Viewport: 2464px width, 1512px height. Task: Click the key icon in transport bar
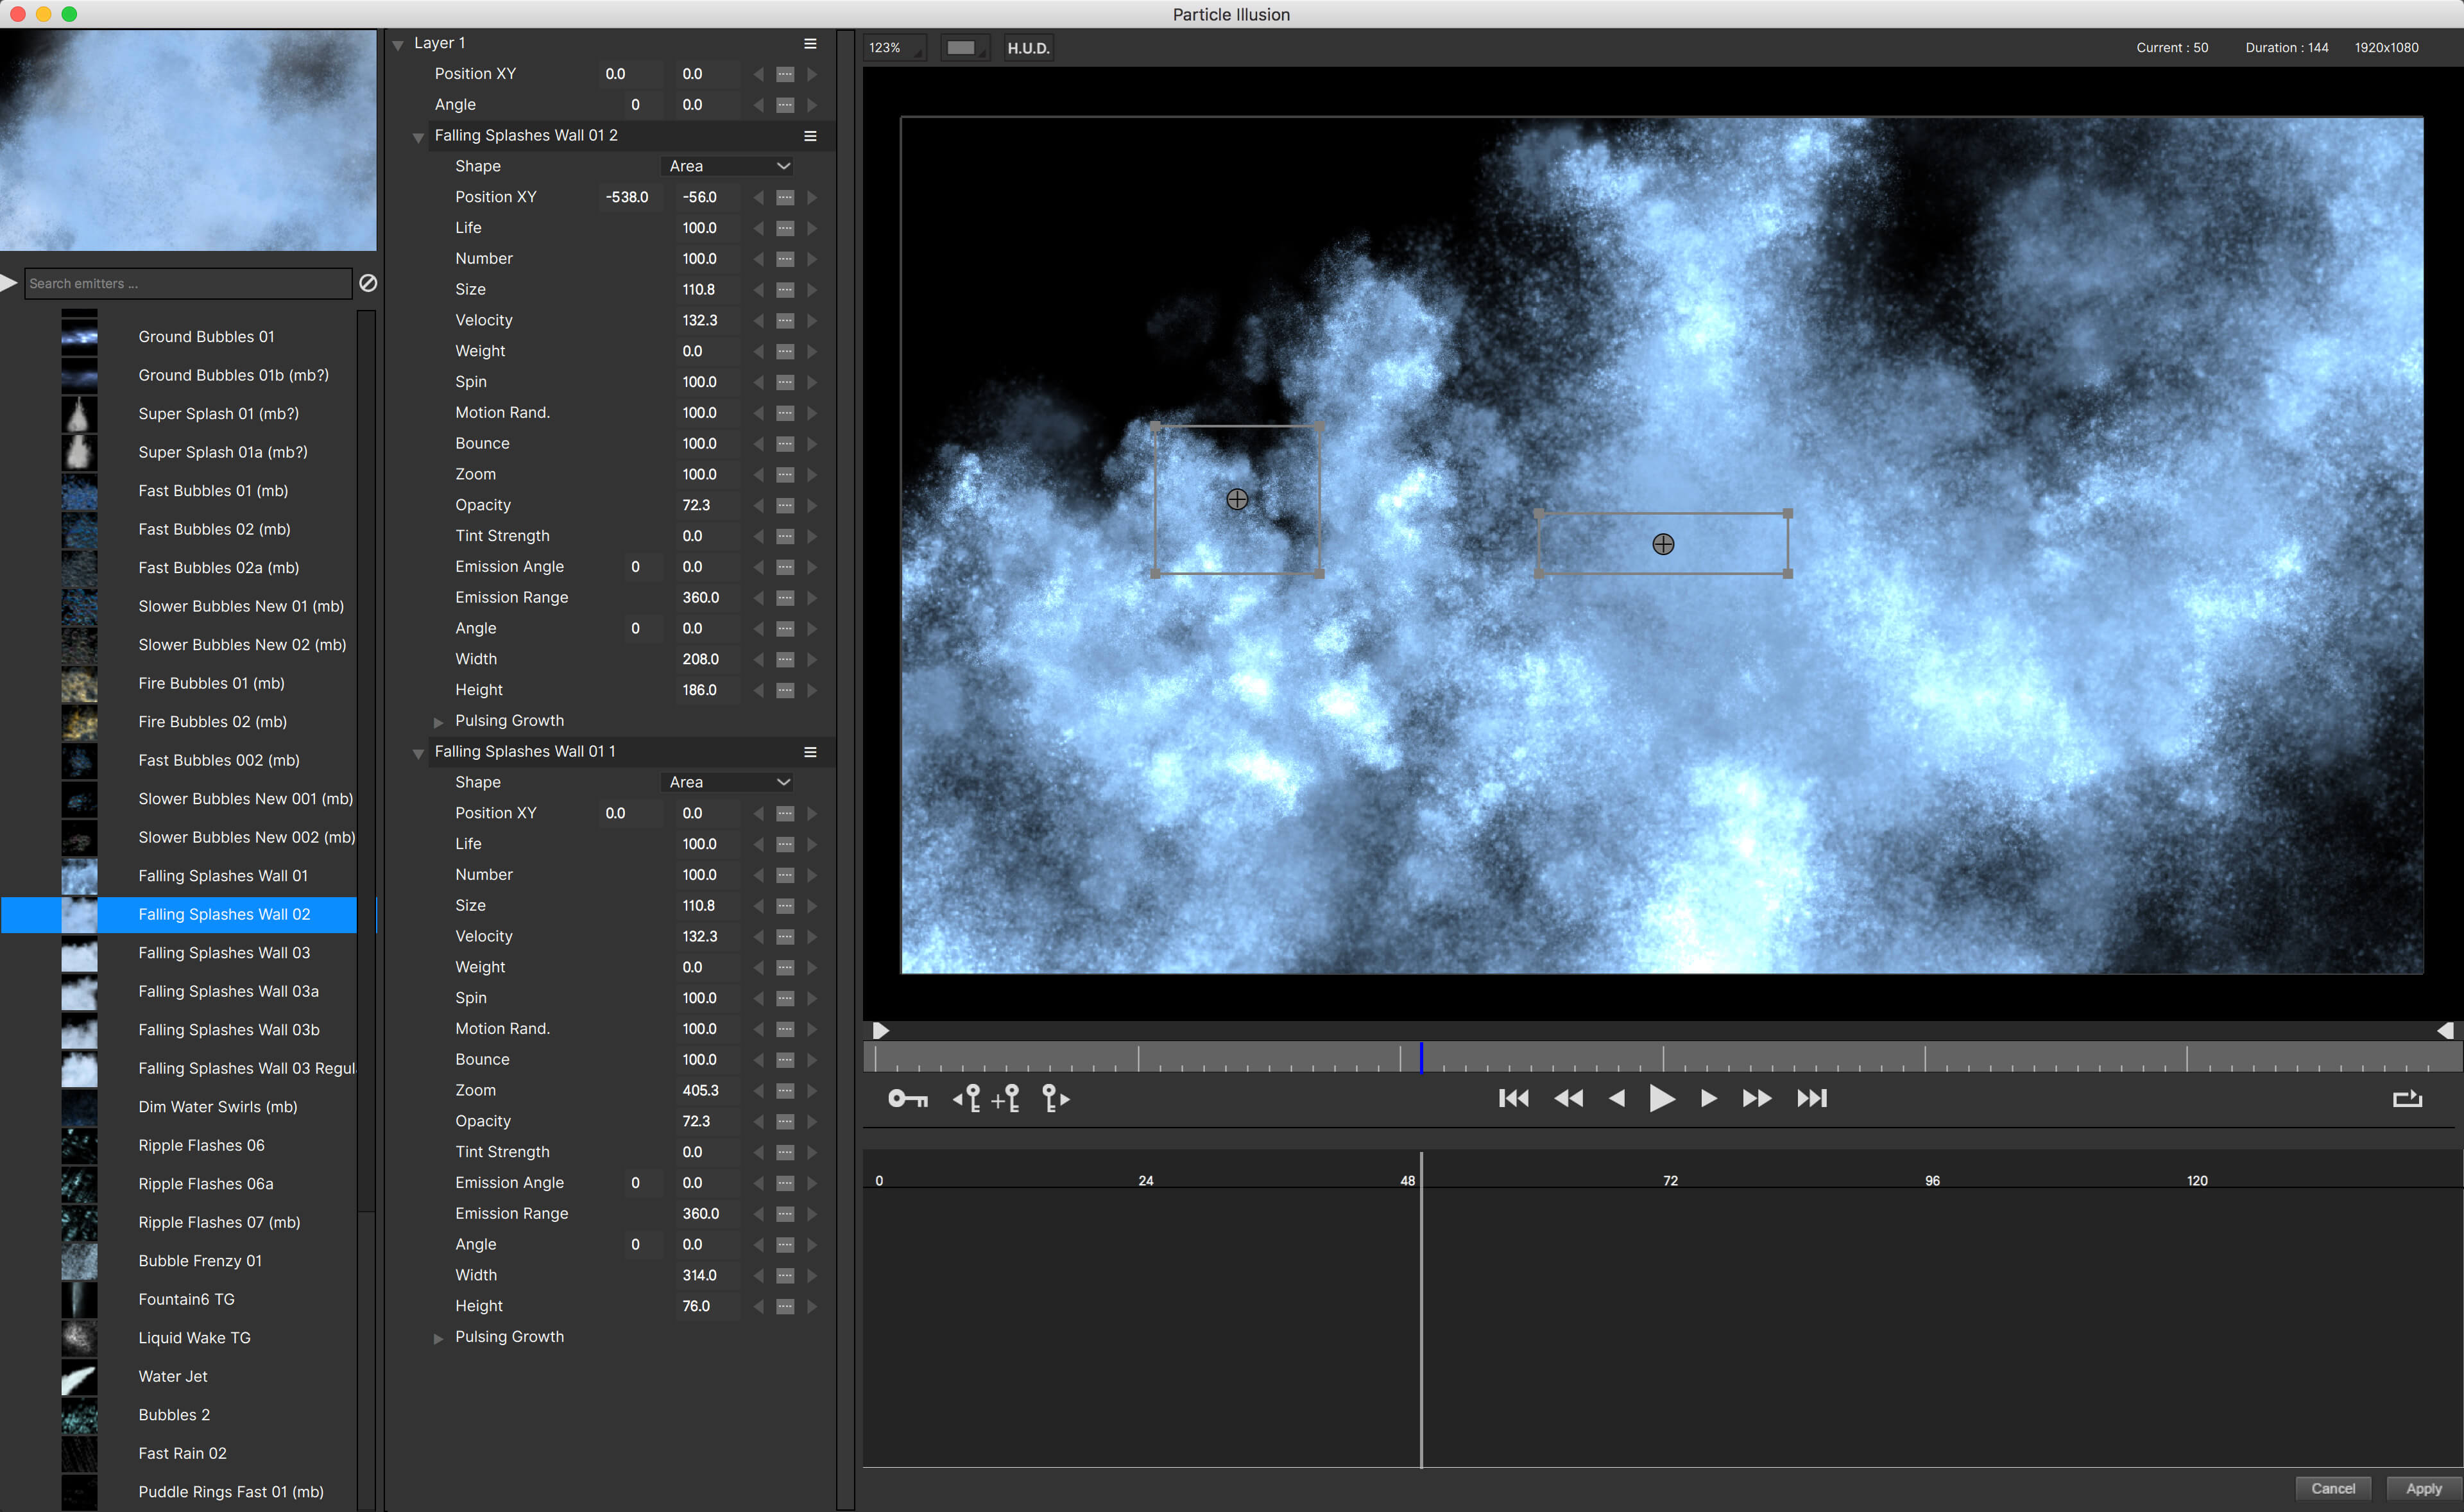coord(907,1099)
